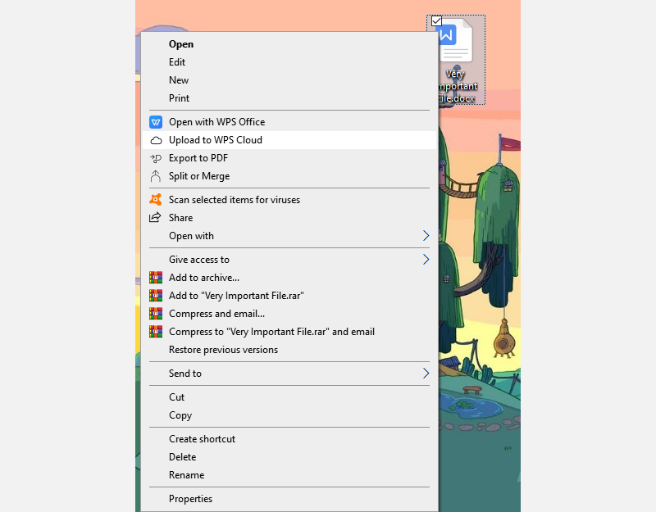Select Upload to WPS Cloud
656x512 pixels.
point(289,140)
